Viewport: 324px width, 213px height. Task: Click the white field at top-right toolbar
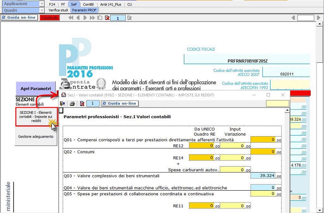point(305,18)
